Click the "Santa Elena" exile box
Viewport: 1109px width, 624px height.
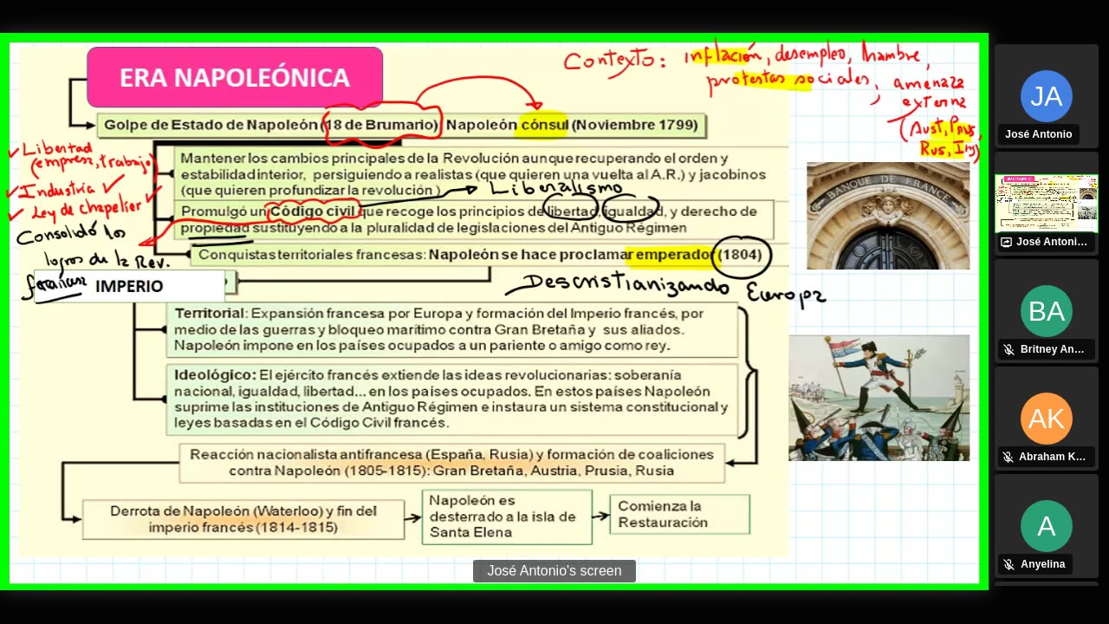pyautogui.click(x=507, y=517)
